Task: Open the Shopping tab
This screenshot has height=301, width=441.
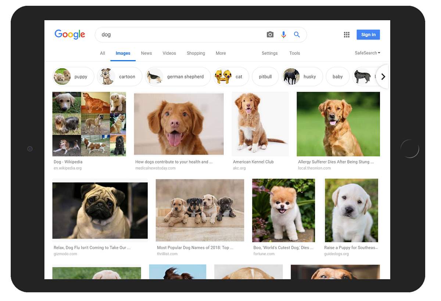Action: point(196,53)
